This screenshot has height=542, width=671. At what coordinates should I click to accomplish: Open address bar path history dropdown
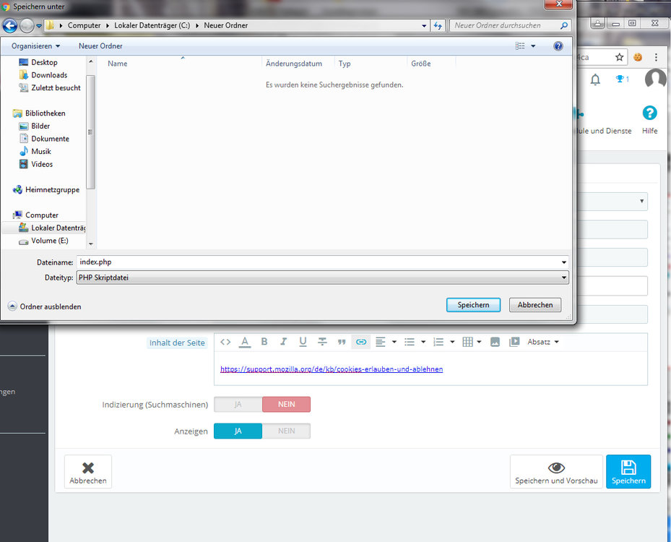point(424,26)
